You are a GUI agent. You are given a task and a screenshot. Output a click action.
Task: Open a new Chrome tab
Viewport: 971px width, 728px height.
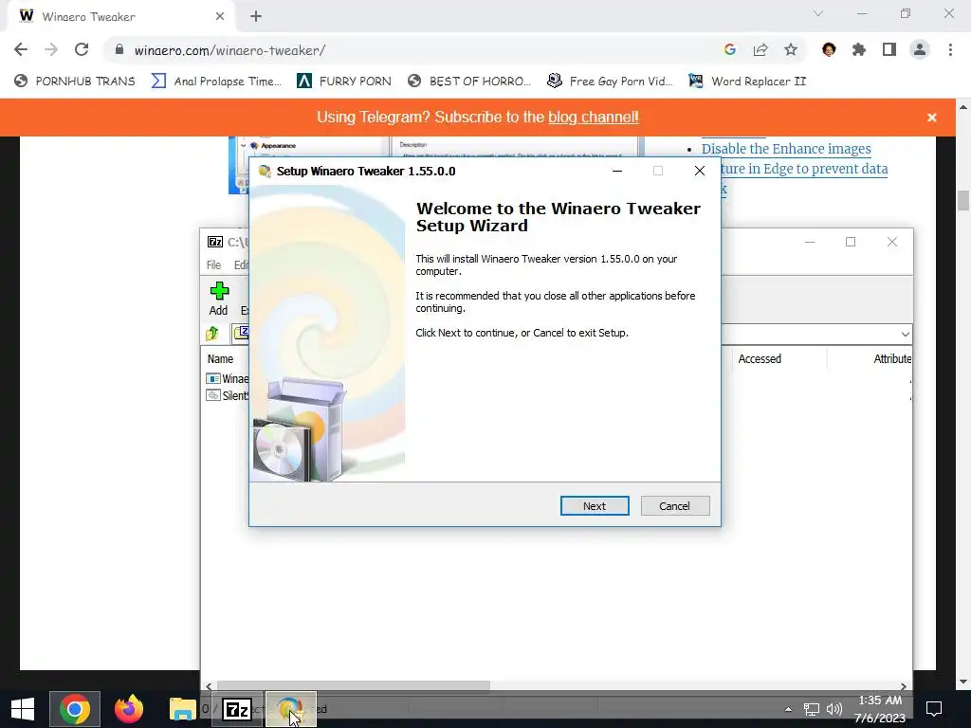256,16
